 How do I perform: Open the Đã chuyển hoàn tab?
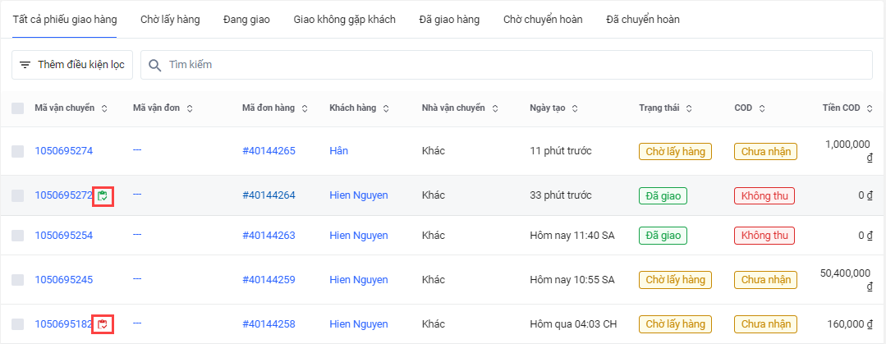(x=642, y=19)
